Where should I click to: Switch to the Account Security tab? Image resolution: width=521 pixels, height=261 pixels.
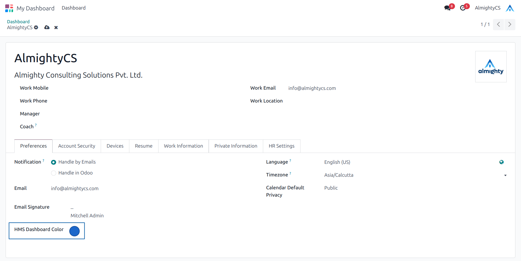coord(77,146)
